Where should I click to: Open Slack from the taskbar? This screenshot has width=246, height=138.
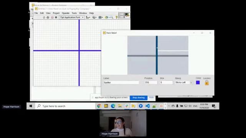[x=127, y=106]
